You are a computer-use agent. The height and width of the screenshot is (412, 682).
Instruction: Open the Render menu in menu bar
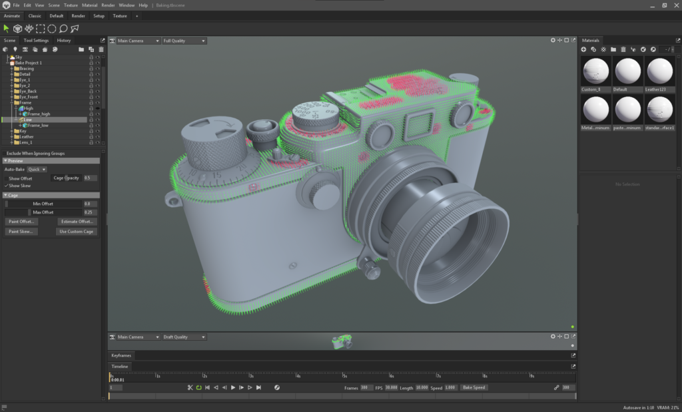[108, 5]
